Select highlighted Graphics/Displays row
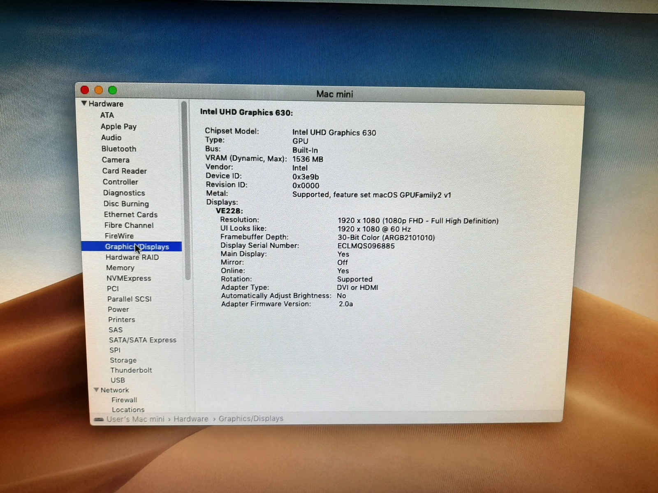This screenshot has height=493, width=658. click(x=132, y=246)
